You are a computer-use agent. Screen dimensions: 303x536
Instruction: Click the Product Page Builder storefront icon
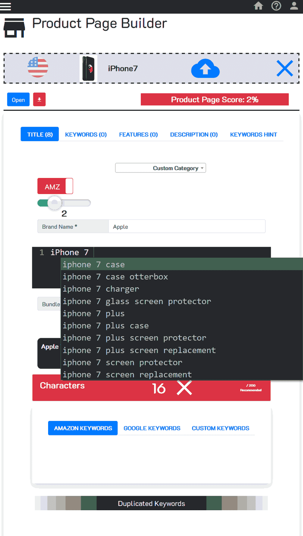click(14, 27)
